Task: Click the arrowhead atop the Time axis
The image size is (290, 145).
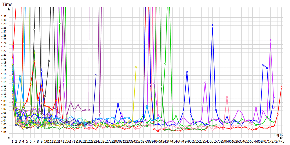Action: (9, 8)
